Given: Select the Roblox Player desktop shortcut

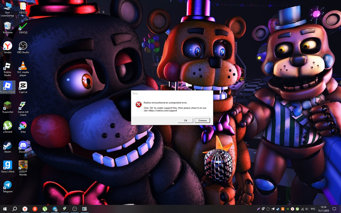Looking at the screenshot, I should click(8, 87).
